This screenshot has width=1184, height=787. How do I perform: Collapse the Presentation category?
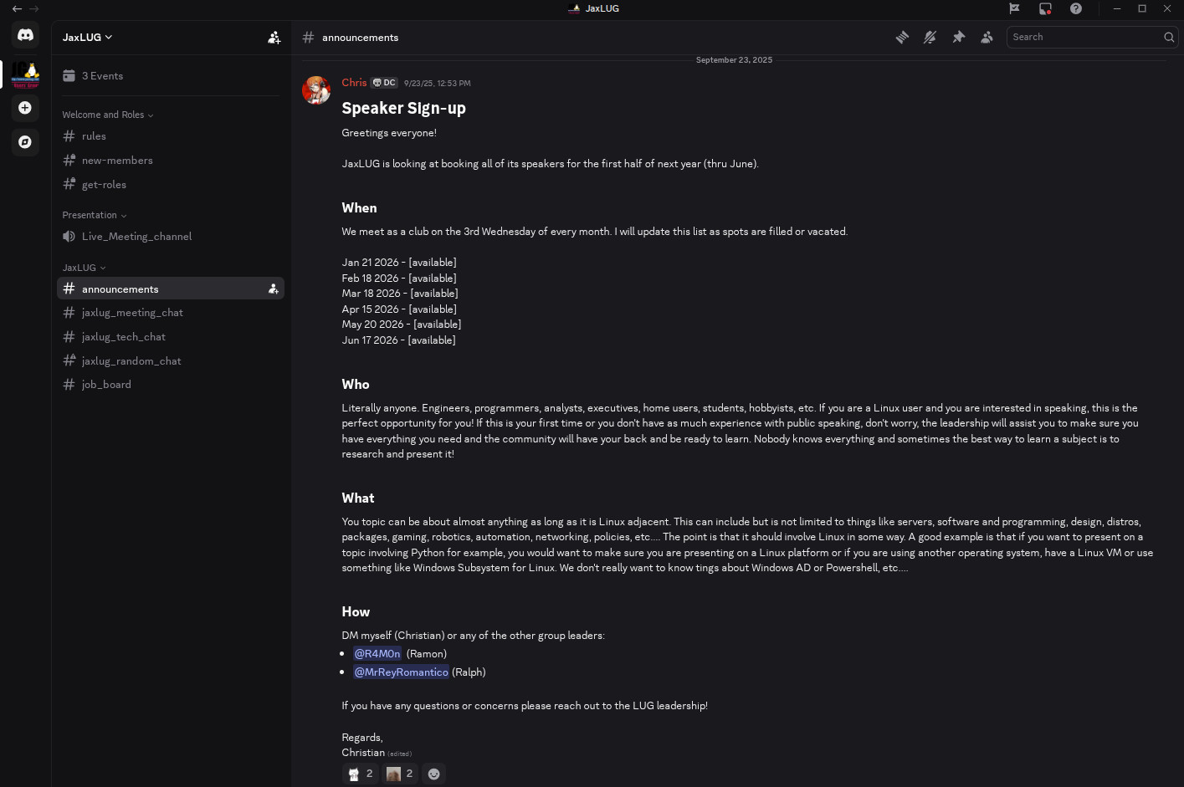94,215
